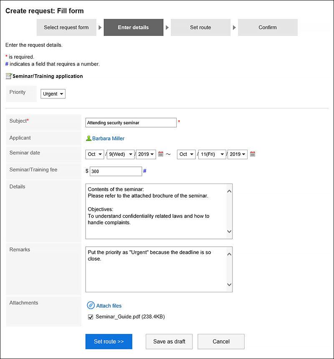The height and width of the screenshot is (359, 334).
Task: Open the end year dropdown showing 2019
Action: pyautogui.click(x=238, y=154)
